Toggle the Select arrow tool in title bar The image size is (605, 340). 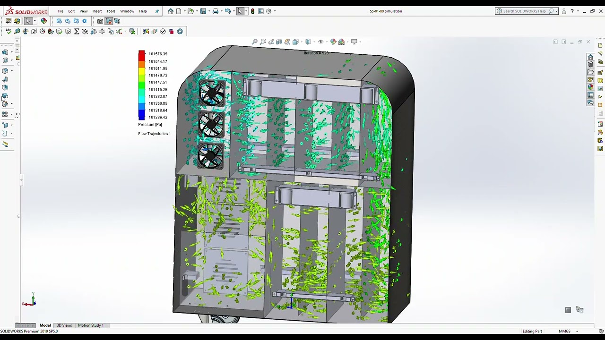[240, 11]
